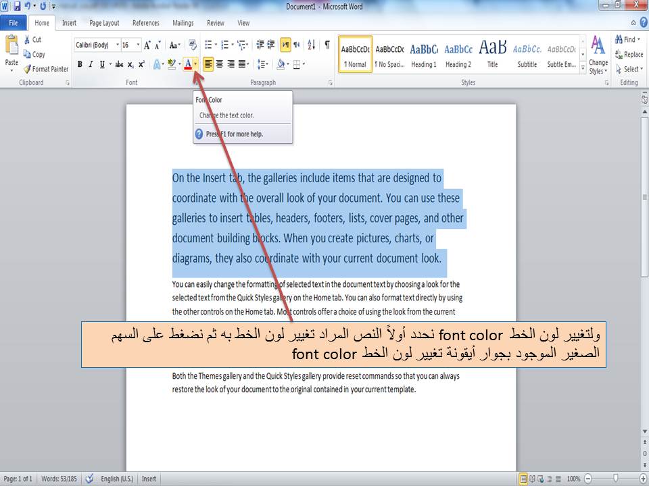Click the Text Effects glowing A icon

tap(157, 65)
